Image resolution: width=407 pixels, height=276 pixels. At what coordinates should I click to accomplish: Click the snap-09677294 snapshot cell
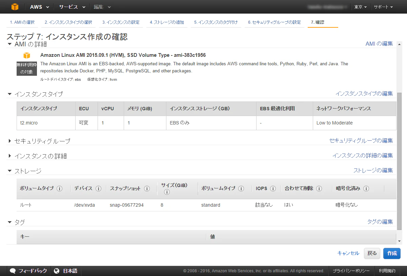[x=127, y=205]
